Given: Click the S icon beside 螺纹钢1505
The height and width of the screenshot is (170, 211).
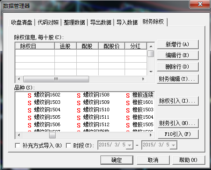Looking at the screenshot, I should click(x=29, y=118).
